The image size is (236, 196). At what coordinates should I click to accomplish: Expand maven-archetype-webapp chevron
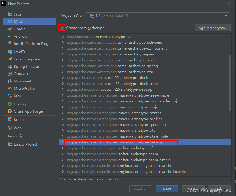(63, 142)
